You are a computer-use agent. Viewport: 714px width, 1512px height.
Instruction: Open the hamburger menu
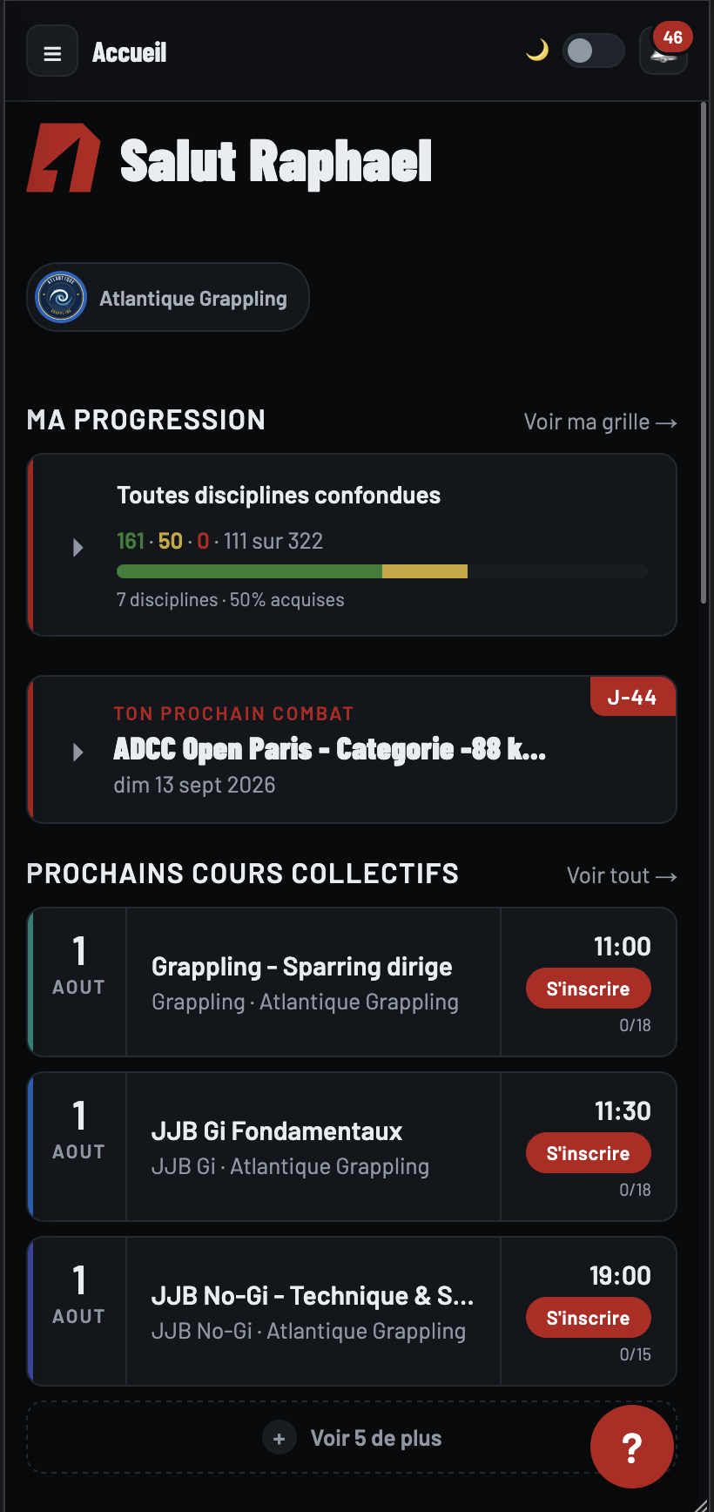(x=52, y=51)
